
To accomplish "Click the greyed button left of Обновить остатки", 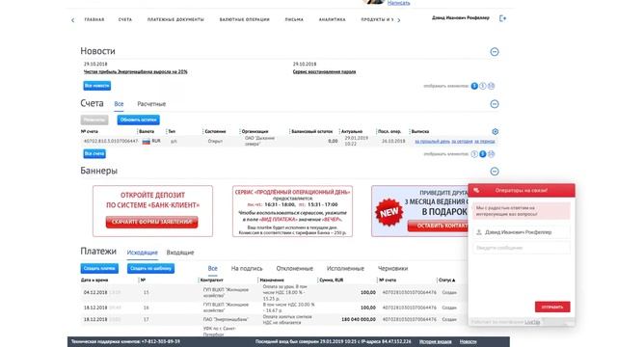I will pos(94,120).
